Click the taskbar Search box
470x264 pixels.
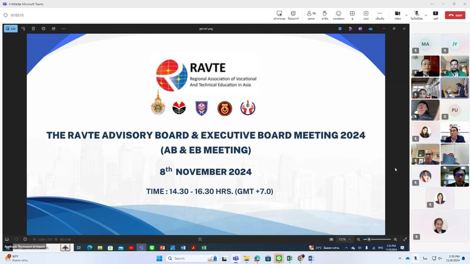[x=192, y=258]
